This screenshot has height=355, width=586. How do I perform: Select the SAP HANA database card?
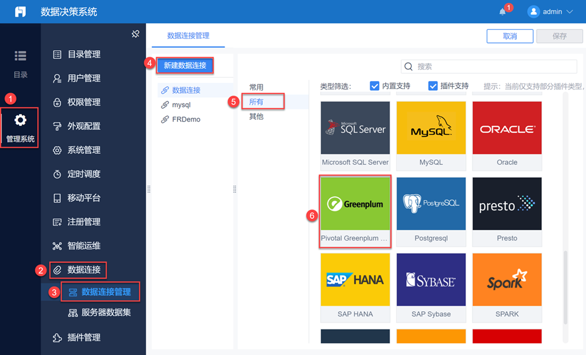tap(355, 287)
